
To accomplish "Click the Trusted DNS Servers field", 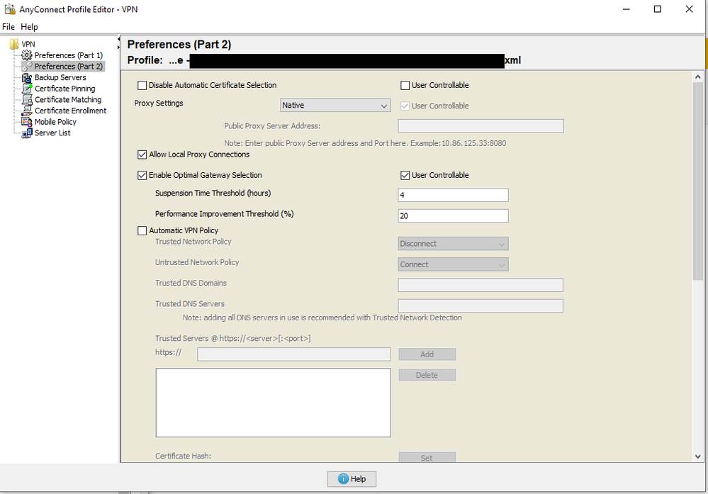I will click(481, 306).
